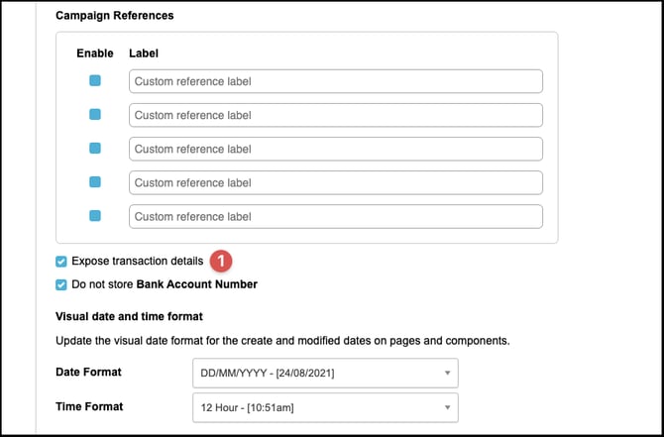
Task: Toggle the fifth campaign reference Enable checkbox
Action: click(x=95, y=216)
